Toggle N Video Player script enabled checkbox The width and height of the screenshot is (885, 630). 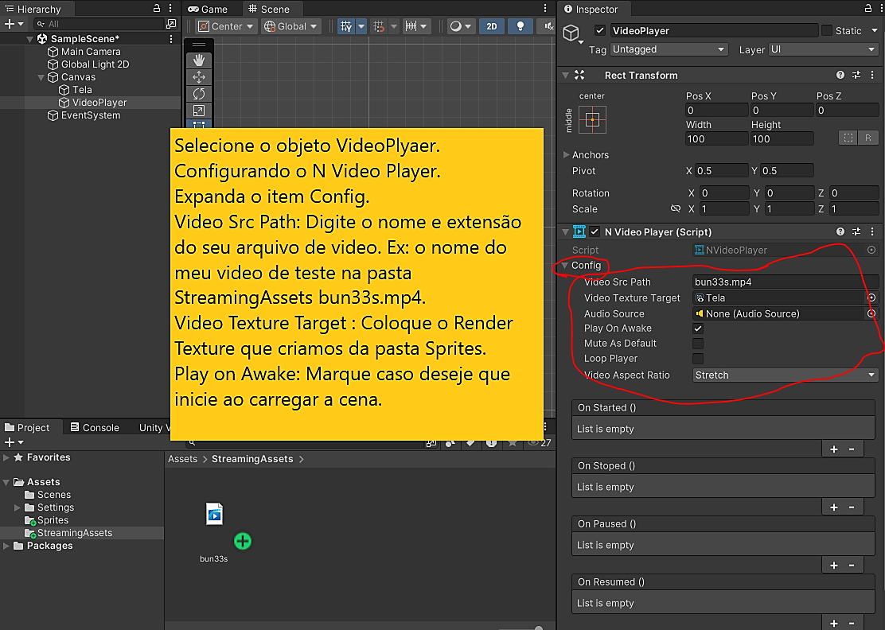pyautogui.click(x=595, y=231)
